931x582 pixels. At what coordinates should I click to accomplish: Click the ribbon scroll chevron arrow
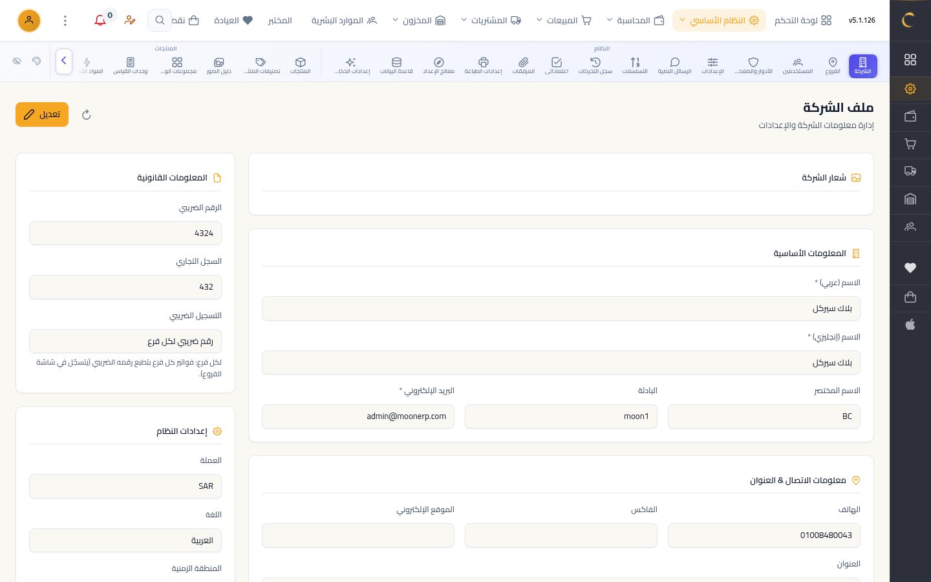[64, 61]
